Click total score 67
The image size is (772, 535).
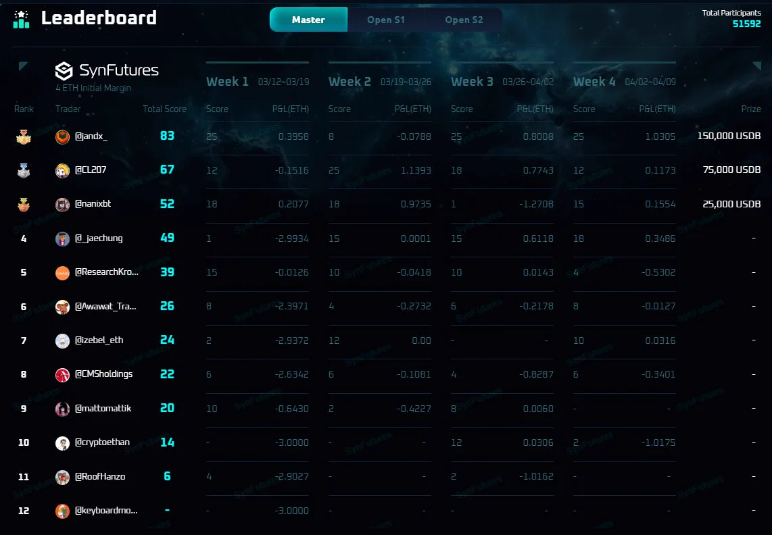pos(167,170)
